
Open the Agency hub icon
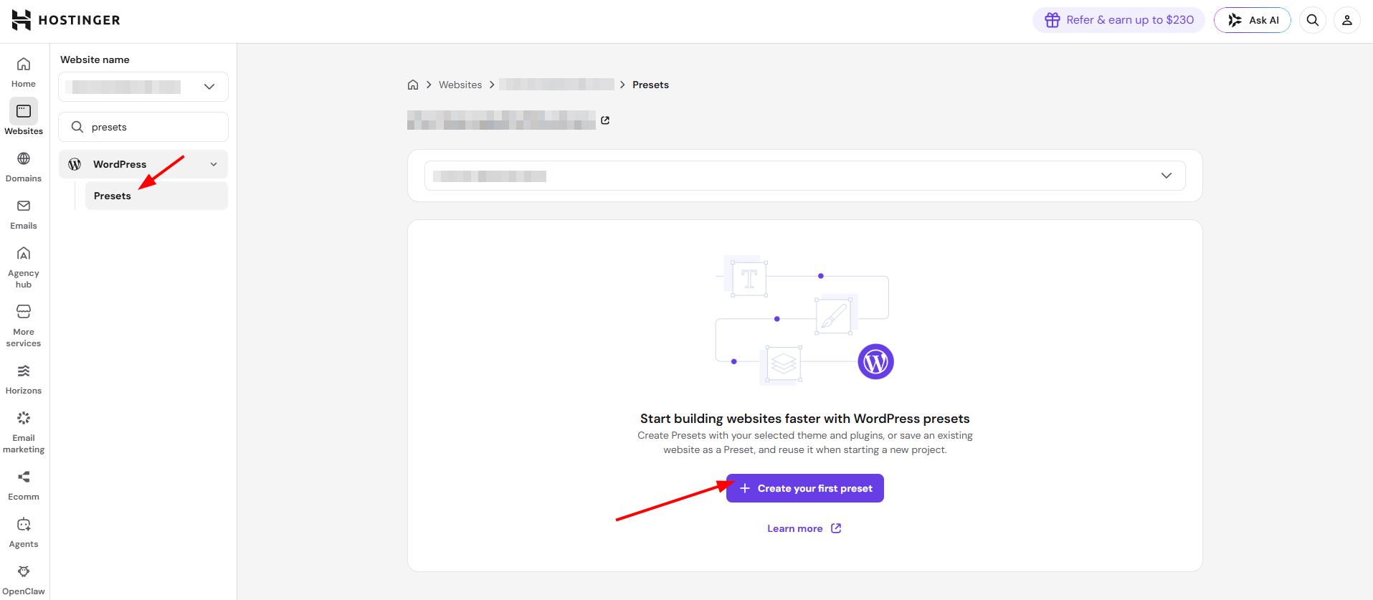coord(24,254)
